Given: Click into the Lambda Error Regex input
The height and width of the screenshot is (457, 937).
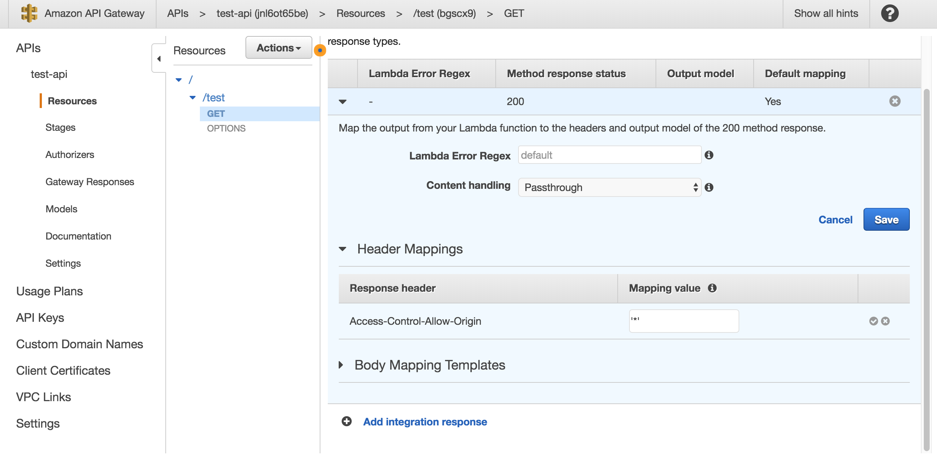Looking at the screenshot, I should coord(609,155).
